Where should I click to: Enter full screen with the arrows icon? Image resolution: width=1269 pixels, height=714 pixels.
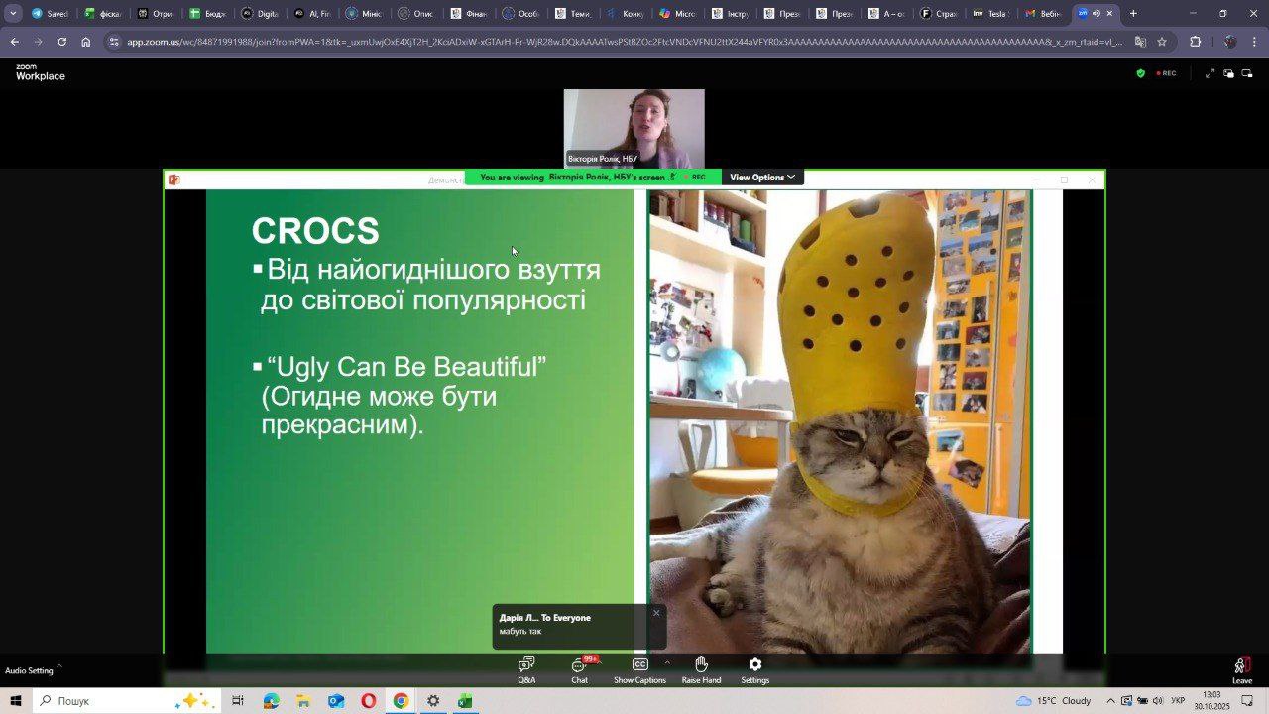[1210, 73]
